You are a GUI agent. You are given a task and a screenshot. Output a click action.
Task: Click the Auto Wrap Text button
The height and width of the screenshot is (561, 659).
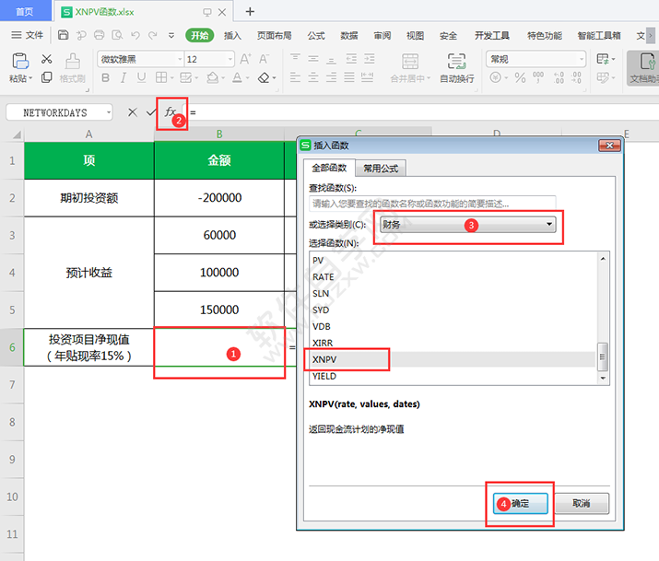(x=457, y=68)
